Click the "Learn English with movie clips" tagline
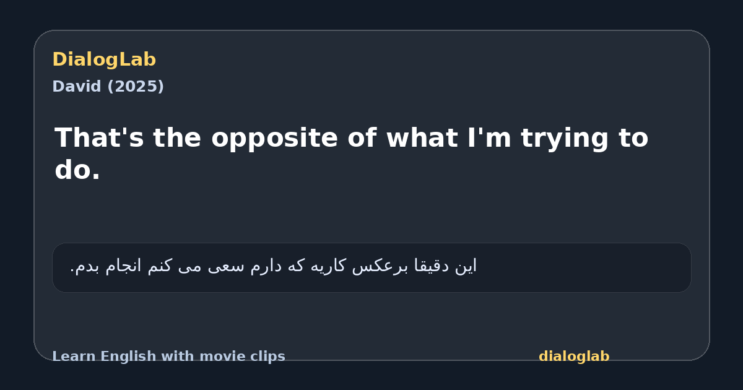 pyautogui.click(x=168, y=357)
